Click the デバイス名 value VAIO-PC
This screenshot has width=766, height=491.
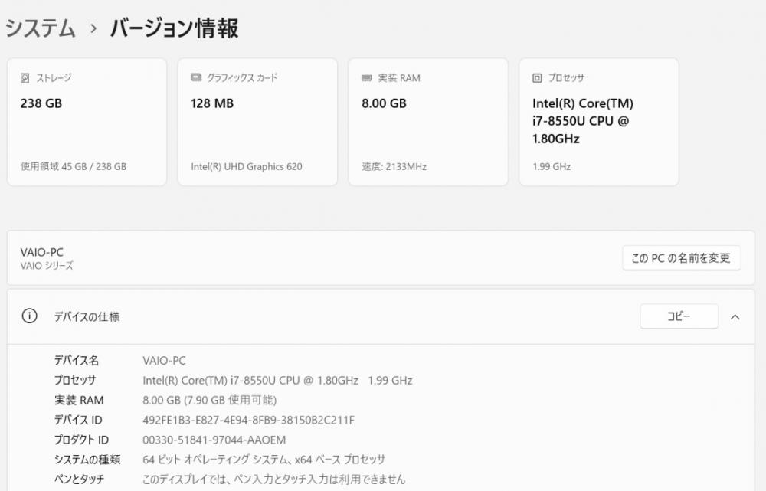[x=164, y=361]
